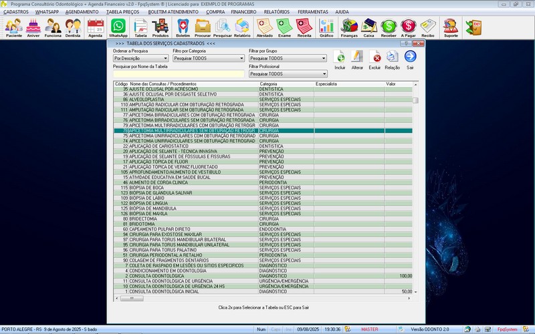Open the Paciente toolbar icon

[x=13, y=27]
